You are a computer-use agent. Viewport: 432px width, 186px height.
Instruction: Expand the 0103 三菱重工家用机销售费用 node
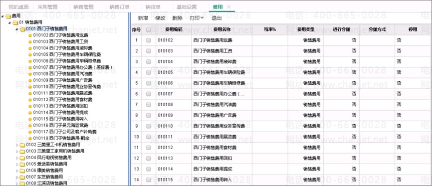(x=17, y=151)
